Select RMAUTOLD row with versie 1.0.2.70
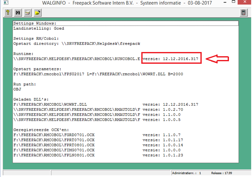Screen dimensions: 252x177 [x=98, y=109]
